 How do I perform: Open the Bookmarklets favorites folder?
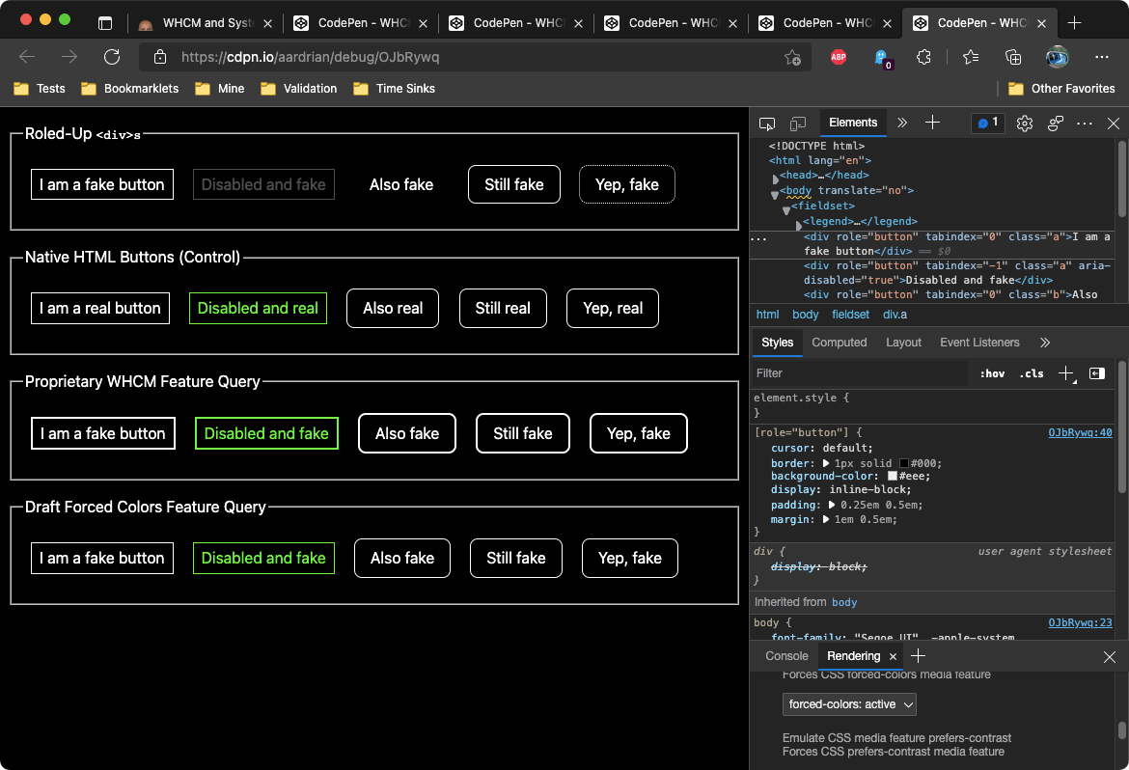[x=129, y=89]
